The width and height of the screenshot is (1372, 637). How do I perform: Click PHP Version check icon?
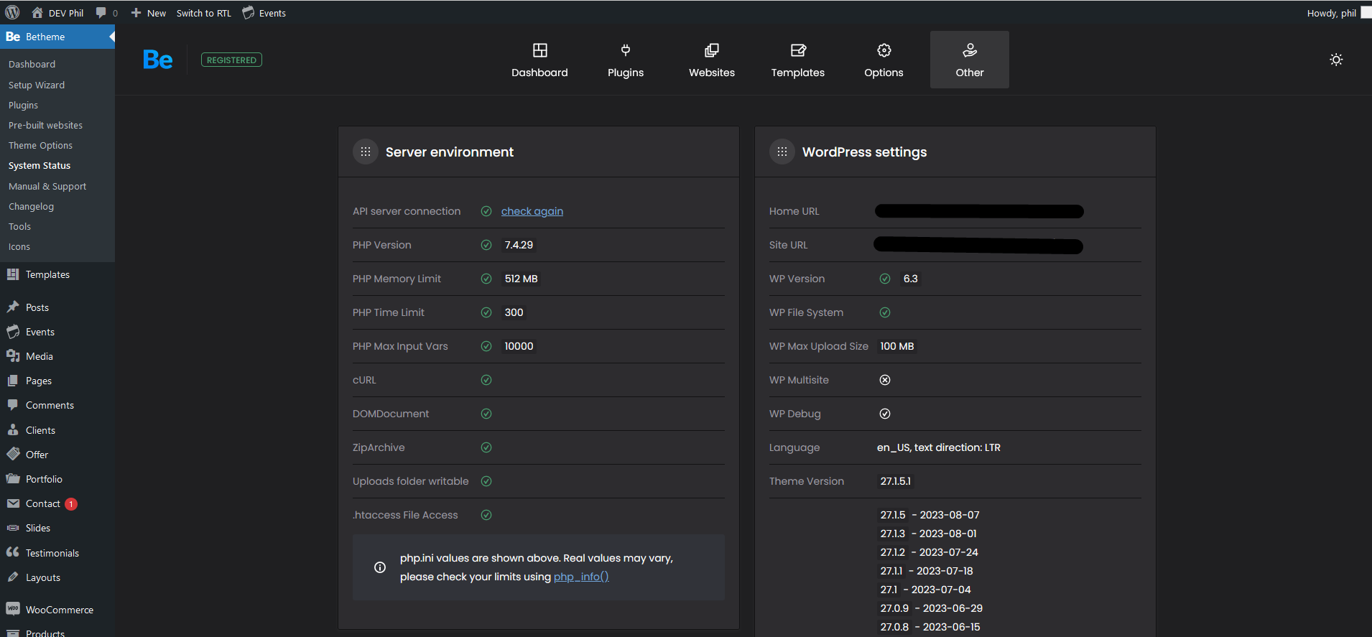[x=486, y=245]
